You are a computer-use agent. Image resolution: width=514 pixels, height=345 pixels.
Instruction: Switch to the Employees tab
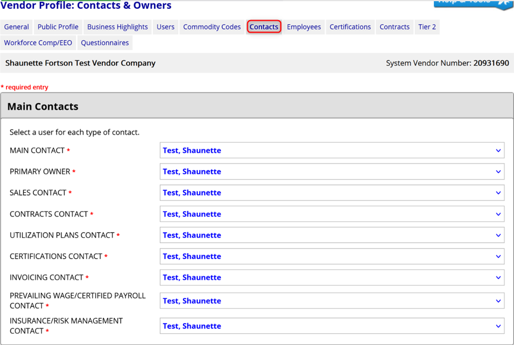[x=304, y=27]
